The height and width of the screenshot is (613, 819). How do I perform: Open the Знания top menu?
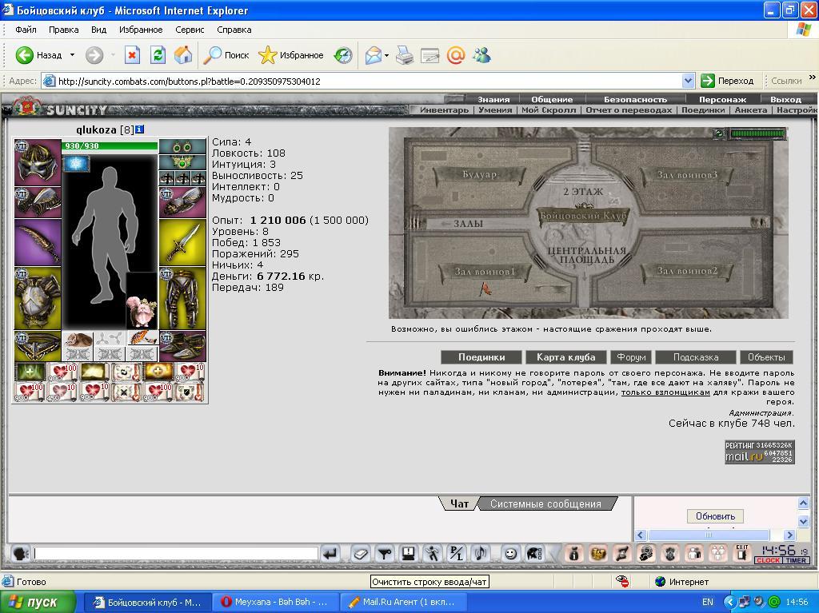[493, 99]
